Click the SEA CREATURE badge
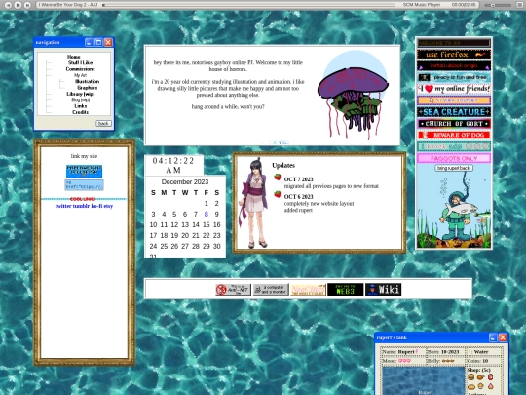 (454, 112)
